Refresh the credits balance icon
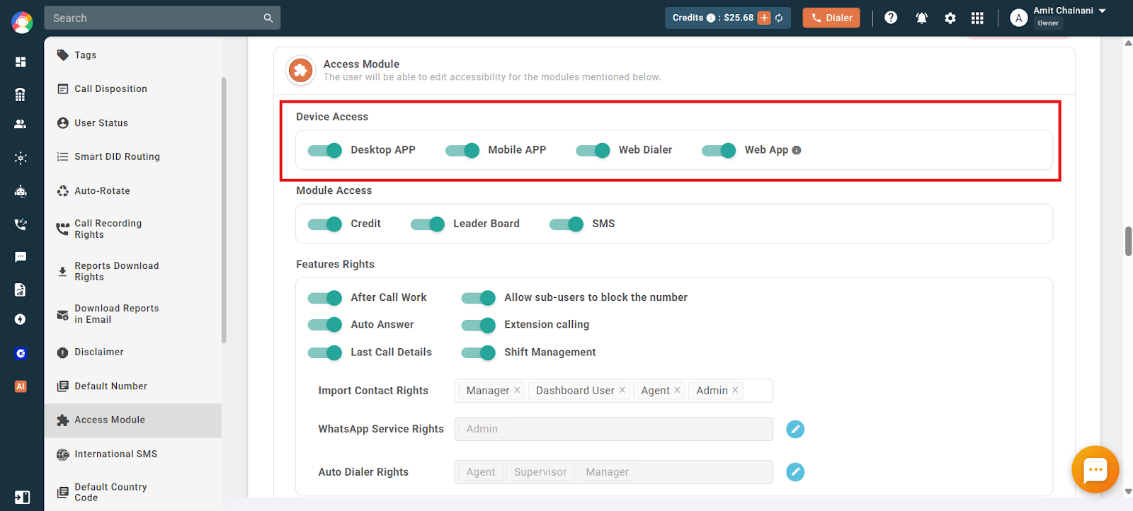The image size is (1133, 511). click(x=779, y=18)
